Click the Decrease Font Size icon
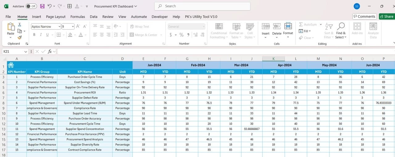Screen dimensions: 395x157 click(x=85, y=26)
